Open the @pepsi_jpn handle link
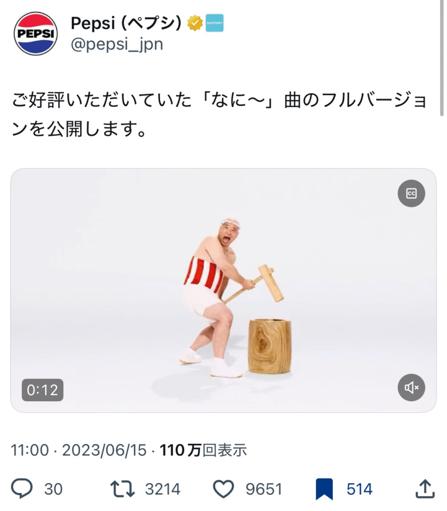This screenshot has width=447, height=511. [117, 44]
